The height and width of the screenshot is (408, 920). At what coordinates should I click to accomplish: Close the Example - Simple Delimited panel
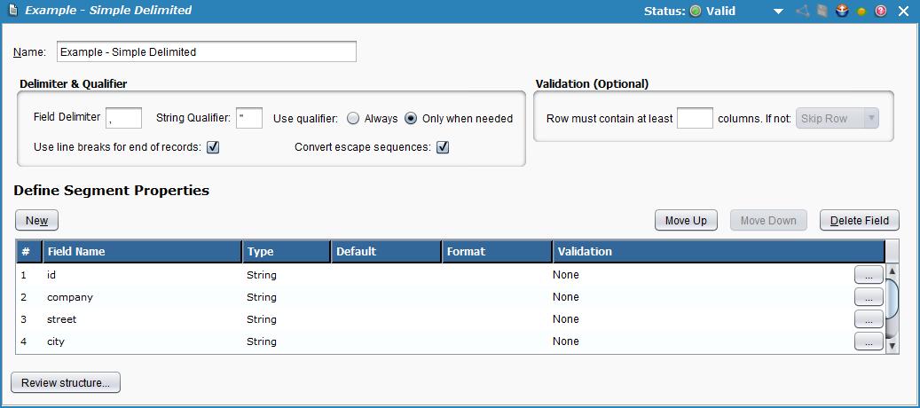pos(903,12)
